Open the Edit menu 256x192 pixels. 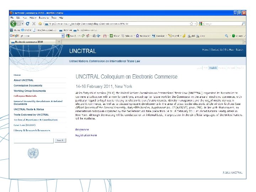point(18,18)
